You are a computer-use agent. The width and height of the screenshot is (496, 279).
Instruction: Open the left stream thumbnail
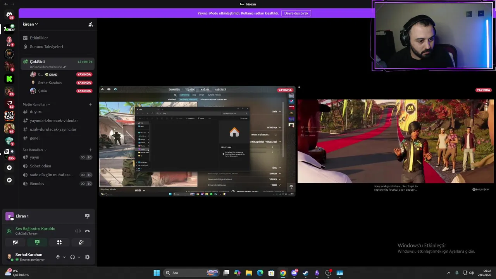click(197, 141)
